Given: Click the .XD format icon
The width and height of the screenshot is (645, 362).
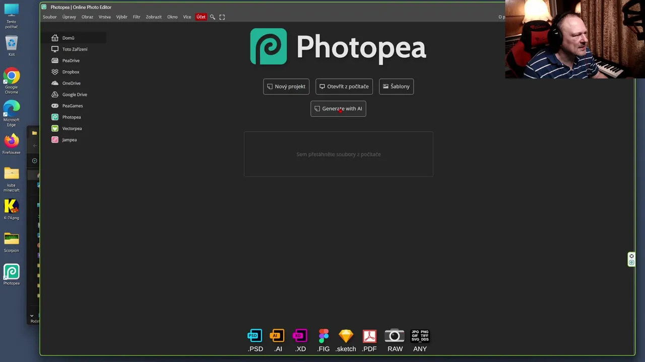Looking at the screenshot, I should point(300,341).
